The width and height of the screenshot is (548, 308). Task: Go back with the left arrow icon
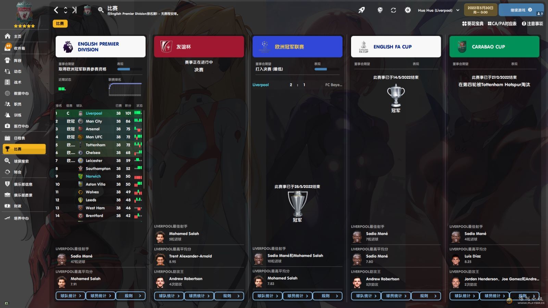point(56,10)
